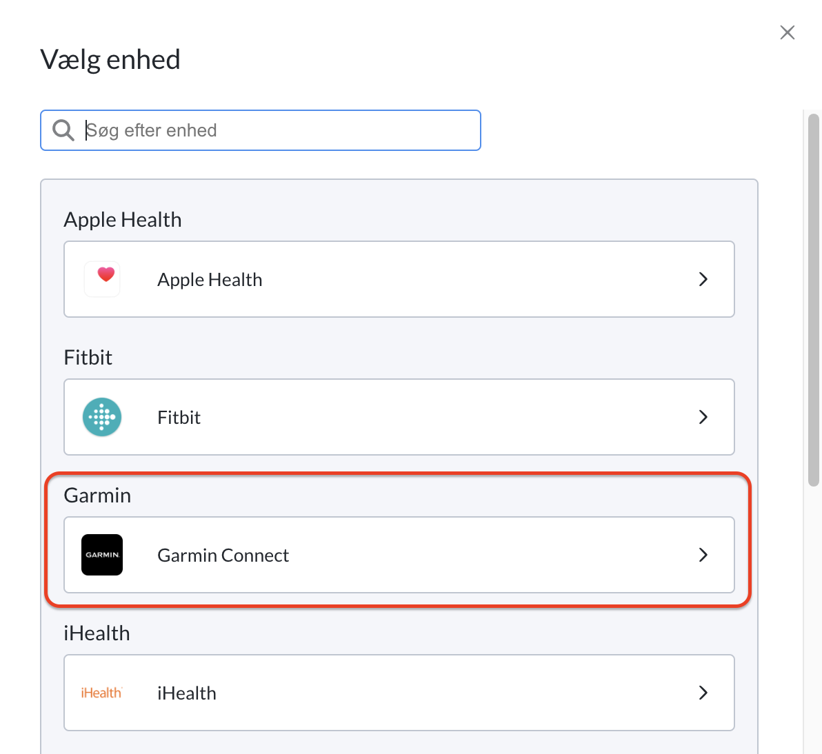Close the Vælg enhed dialog
This screenshot has height=754, width=822.
coord(788,32)
